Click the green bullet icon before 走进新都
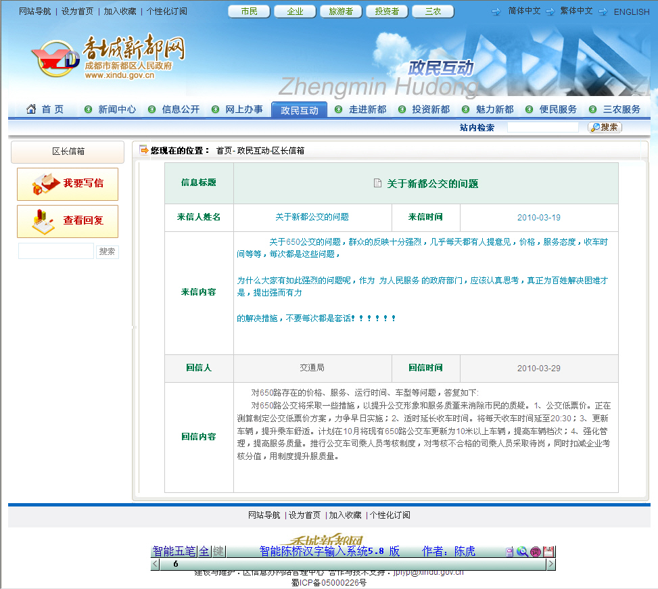This screenshot has height=589, width=658. coord(339,110)
